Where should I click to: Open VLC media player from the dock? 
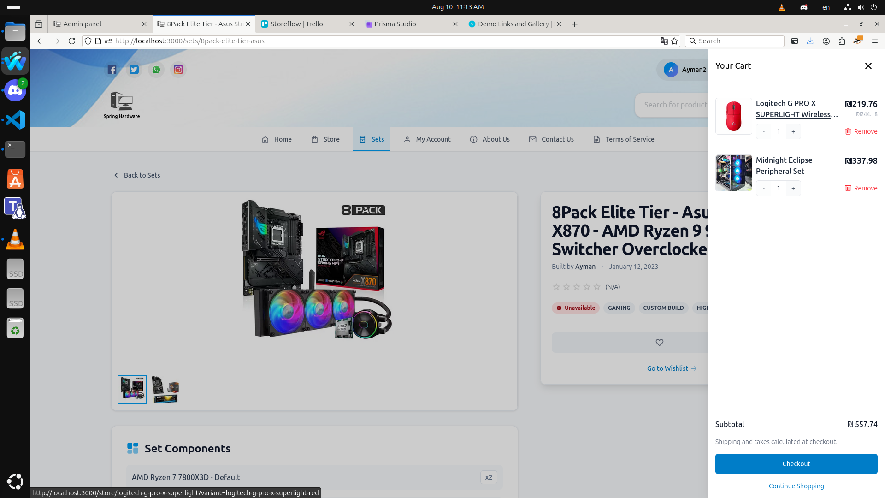tap(15, 239)
